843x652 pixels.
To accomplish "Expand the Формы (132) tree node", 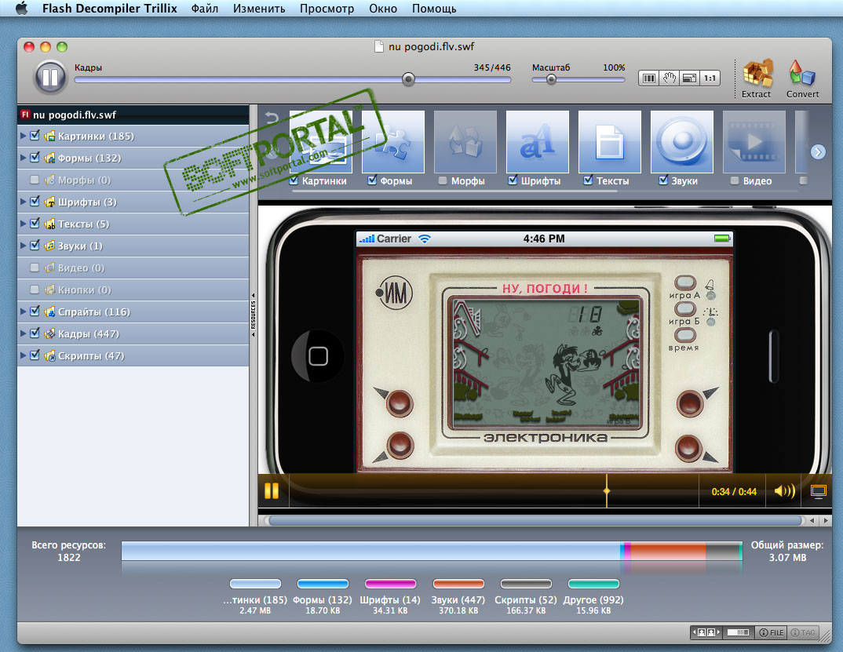I will point(23,158).
